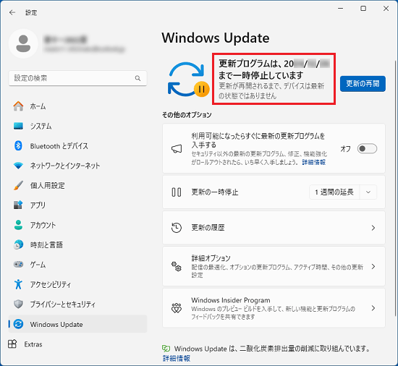
Task: Open the pause duration dropdown arrow
Action: click(x=368, y=192)
